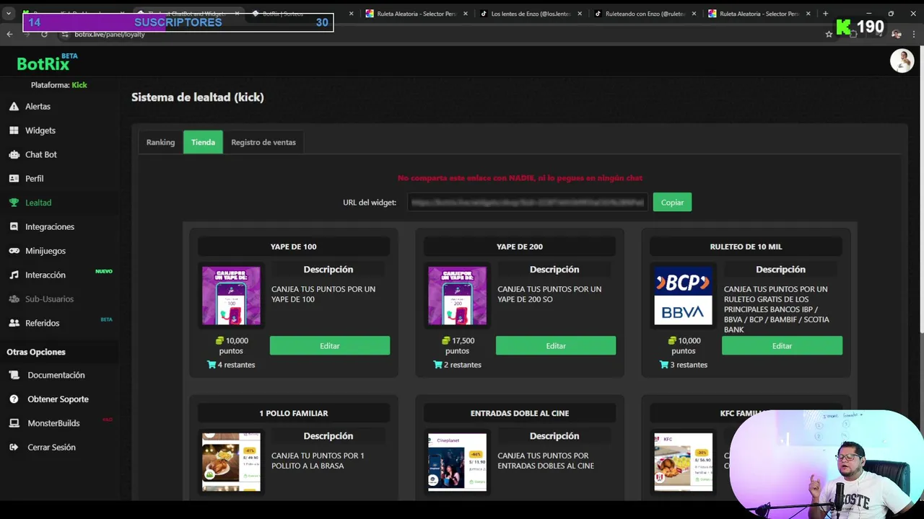Open a new browser tab with plus

click(826, 14)
